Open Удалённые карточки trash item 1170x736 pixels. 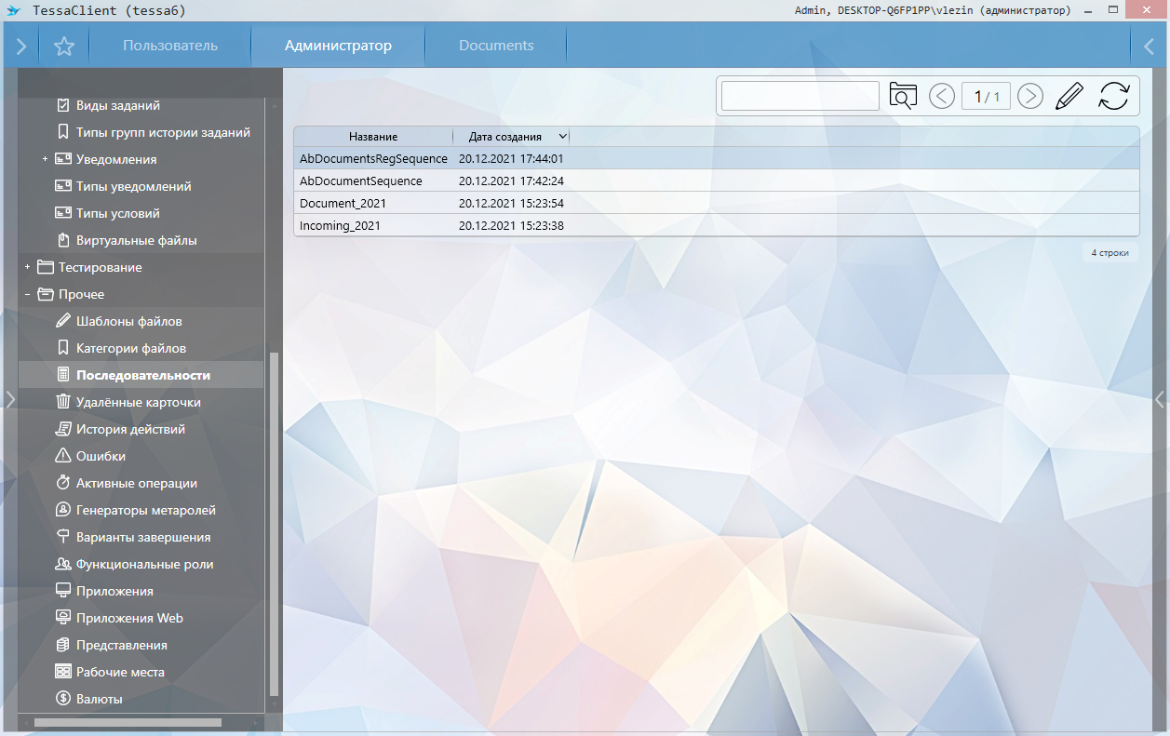(138, 402)
